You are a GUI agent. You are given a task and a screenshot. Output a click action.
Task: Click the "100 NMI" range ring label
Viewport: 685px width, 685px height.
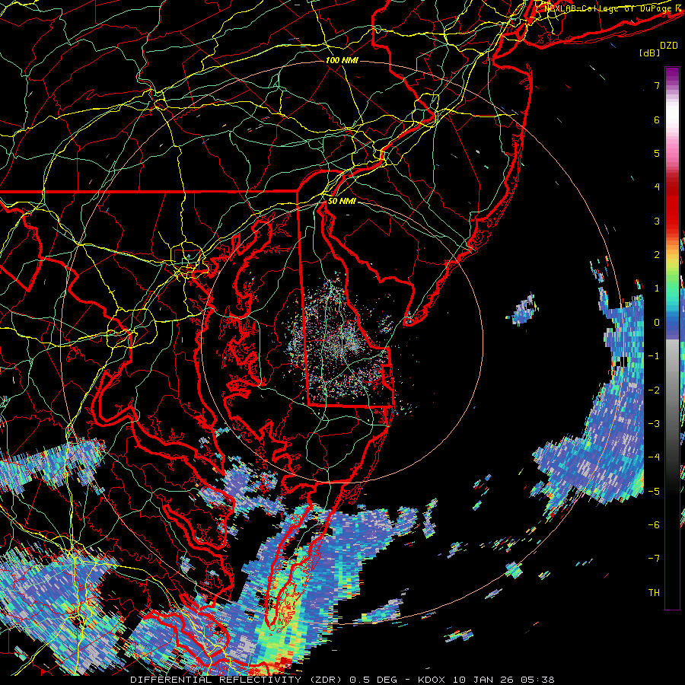point(342,60)
